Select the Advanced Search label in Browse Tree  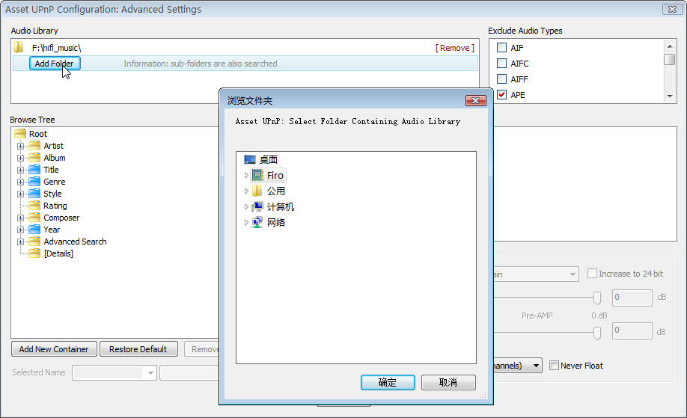[x=75, y=242]
